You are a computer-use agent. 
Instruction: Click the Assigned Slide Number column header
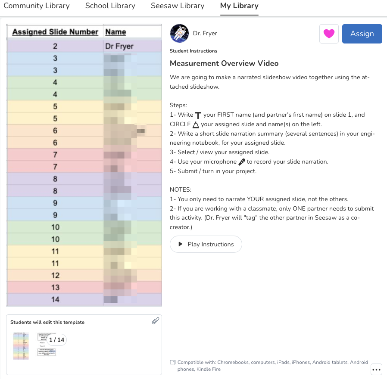click(x=55, y=32)
